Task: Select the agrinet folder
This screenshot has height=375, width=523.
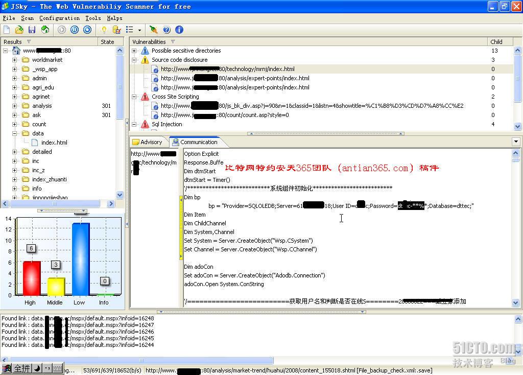Action: tap(41, 97)
